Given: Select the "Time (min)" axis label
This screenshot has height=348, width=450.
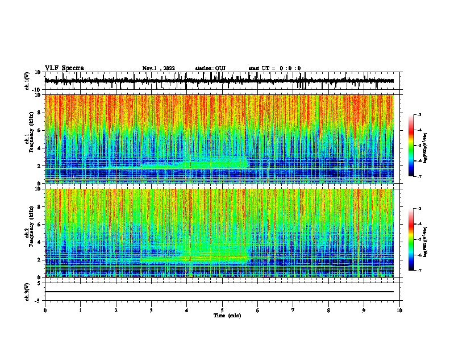Looking at the screenshot, I should pyautogui.click(x=227, y=316).
